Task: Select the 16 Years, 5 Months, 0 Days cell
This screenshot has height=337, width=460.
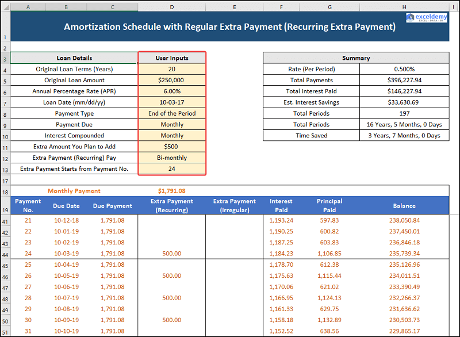Action: click(404, 124)
